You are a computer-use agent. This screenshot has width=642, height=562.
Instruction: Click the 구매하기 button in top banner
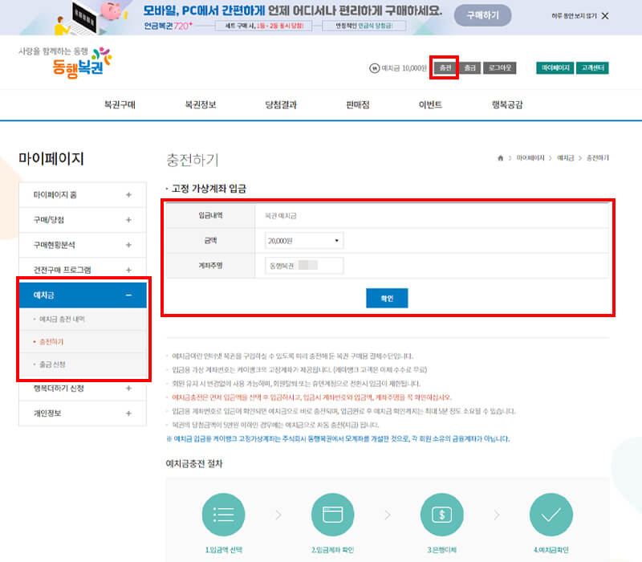coord(484,14)
